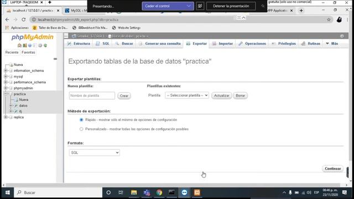Open Formato SQL dropdown
The image size is (354, 199).
[95, 153]
